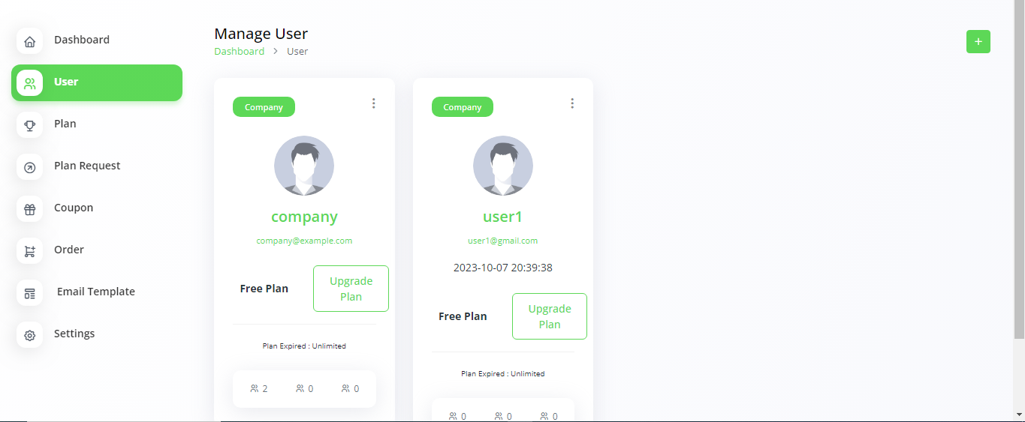Click the Coupon gift icon
Screen dimensions: 1025x422
(x=29, y=209)
